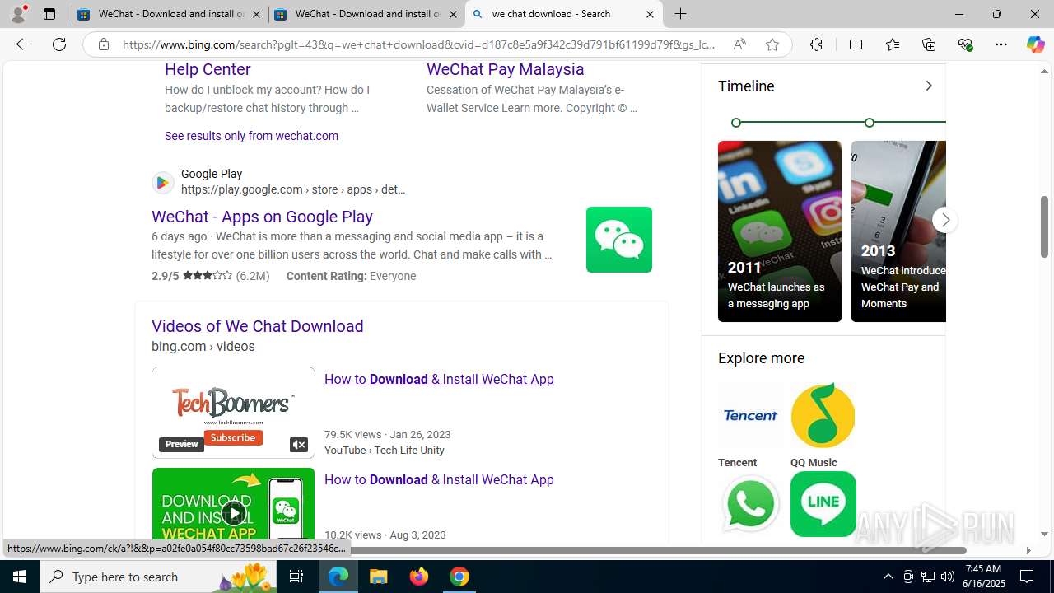This screenshot has width=1054, height=593.
Task: Open the WhatsApp icon in Explore more
Action: click(x=750, y=504)
